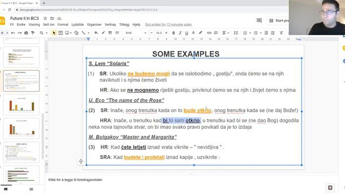
Task: Open the Visning menu
Action: (x=34, y=25)
